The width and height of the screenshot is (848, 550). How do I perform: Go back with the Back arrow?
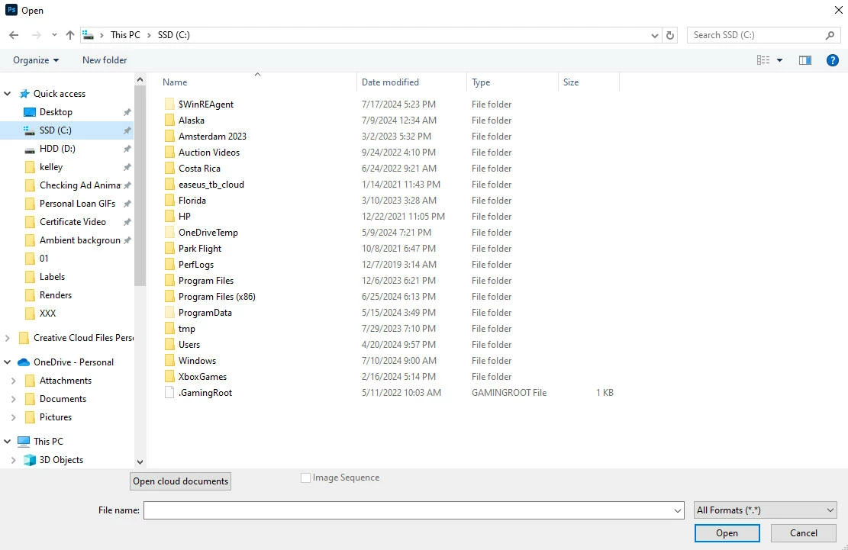14,35
